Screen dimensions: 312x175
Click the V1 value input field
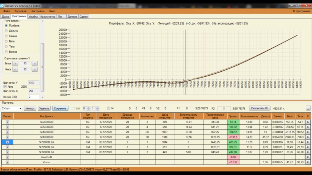pyautogui.click(x=151, y=108)
